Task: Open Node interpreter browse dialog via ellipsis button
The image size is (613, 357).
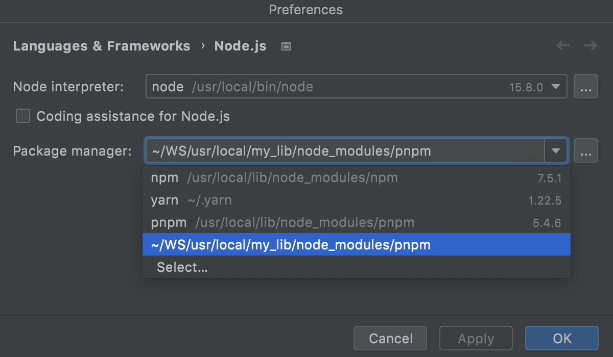Action: coord(585,86)
